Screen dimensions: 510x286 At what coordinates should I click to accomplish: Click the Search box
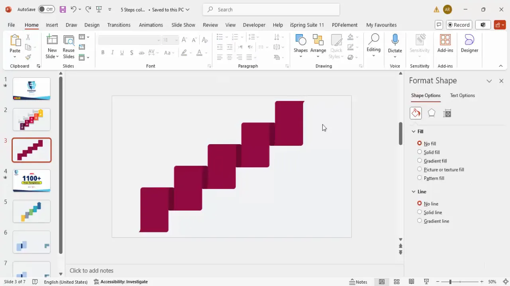271,10
